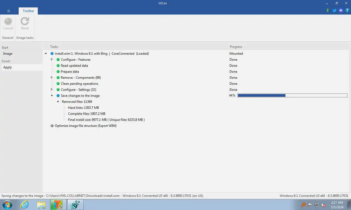The width and height of the screenshot is (351, 210).
Task: Click the 44% save progress bar
Action: [292, 95]
